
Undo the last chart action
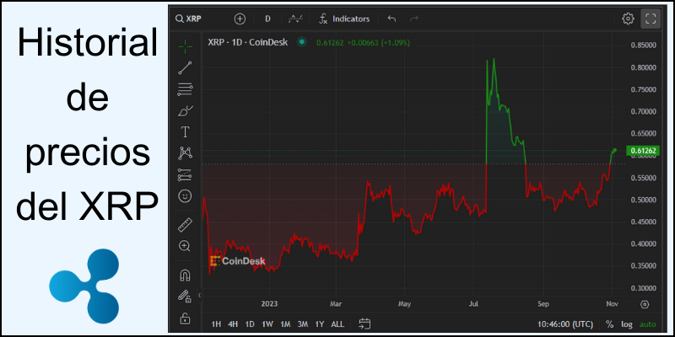(391, 19)
